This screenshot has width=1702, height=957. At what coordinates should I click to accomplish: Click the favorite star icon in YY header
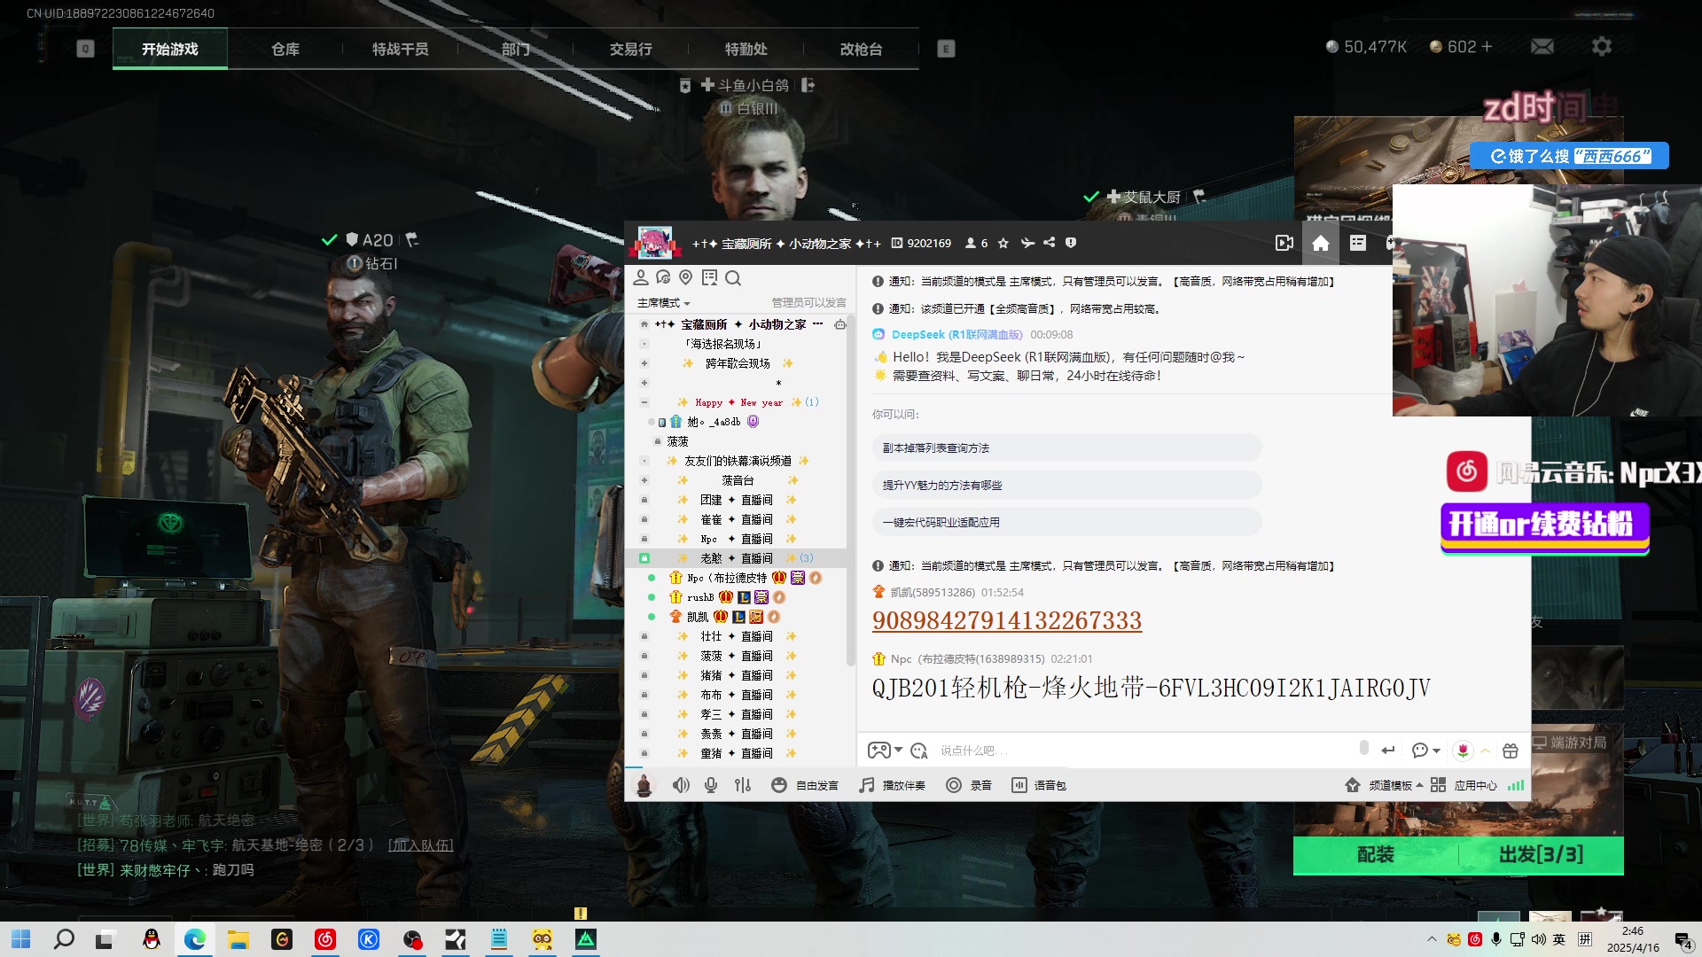click(x=1003, y=243)
